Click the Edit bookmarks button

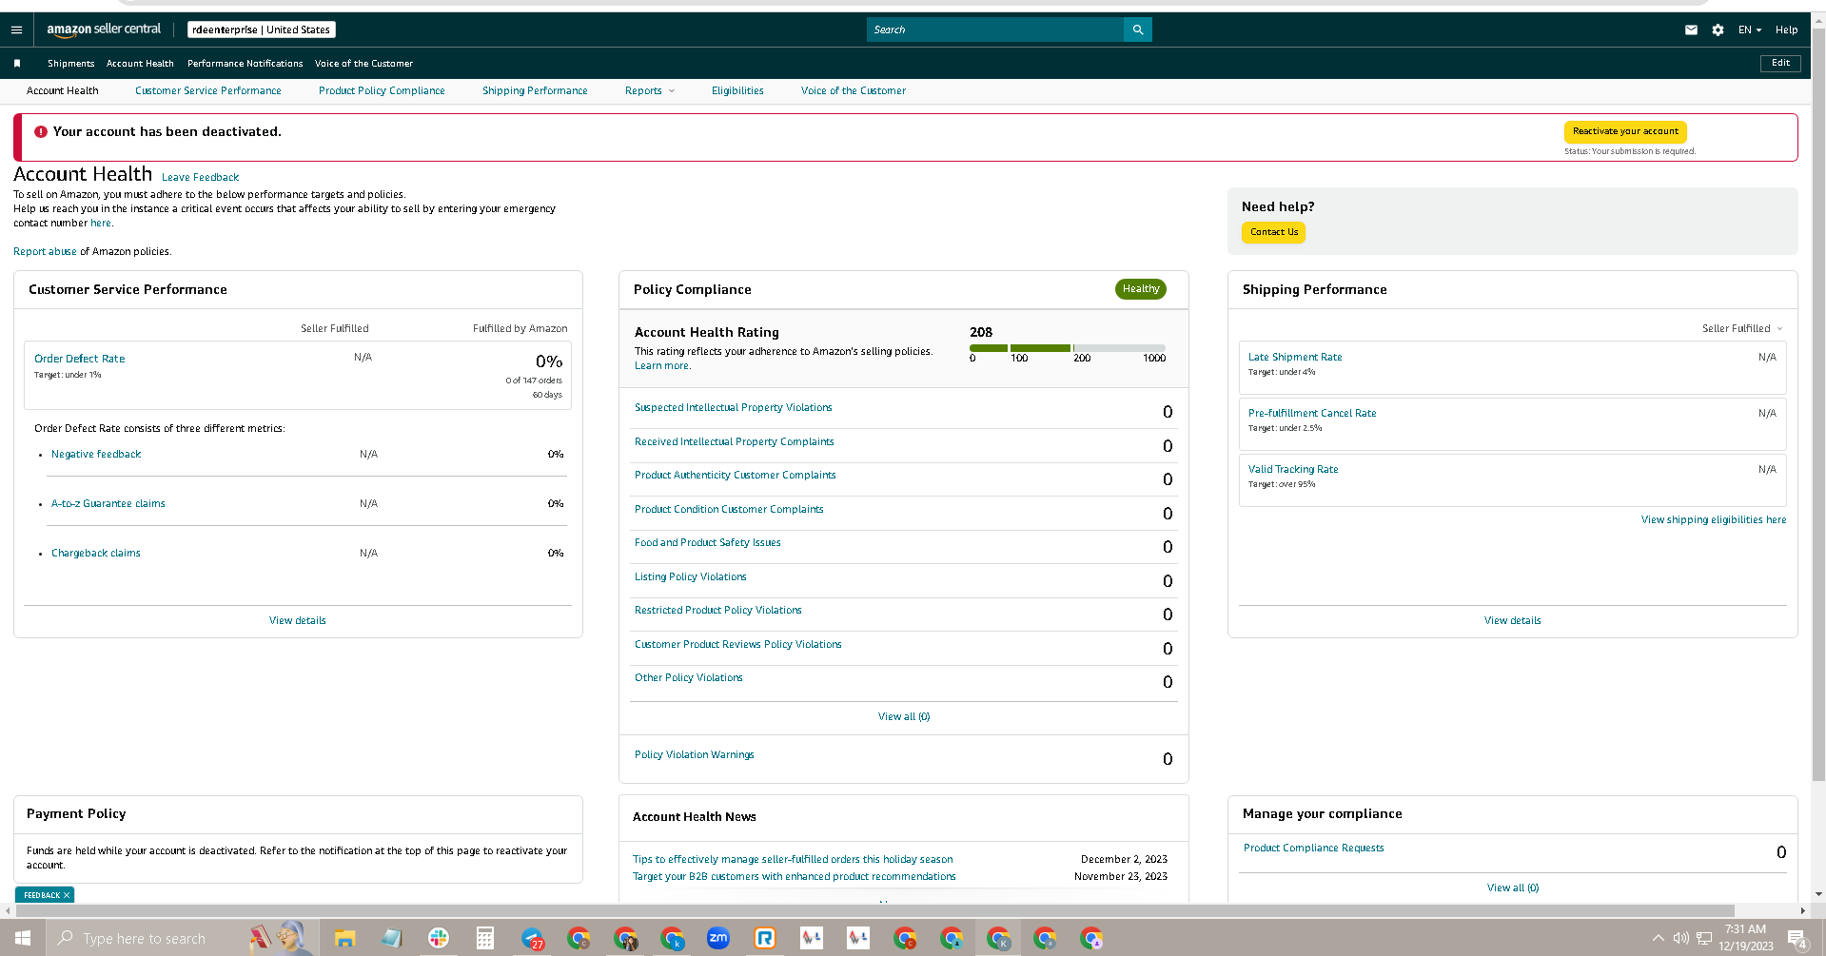coord(1780,63)
